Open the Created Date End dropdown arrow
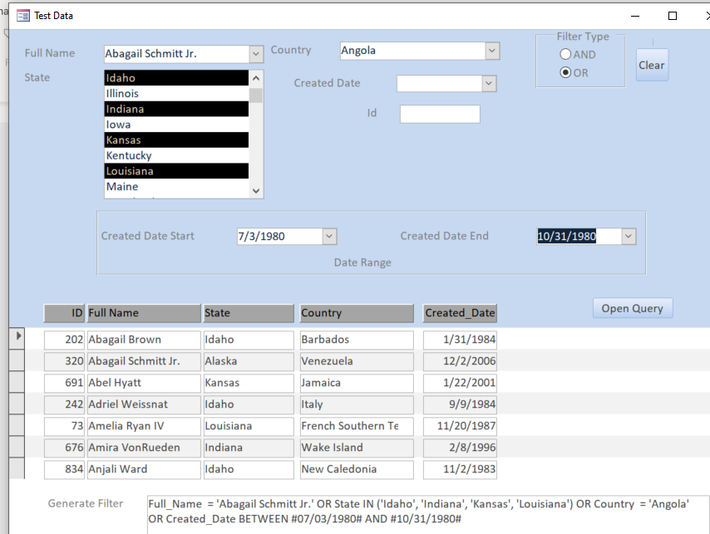This screenshot has width=710, height=534. point(629,236)
